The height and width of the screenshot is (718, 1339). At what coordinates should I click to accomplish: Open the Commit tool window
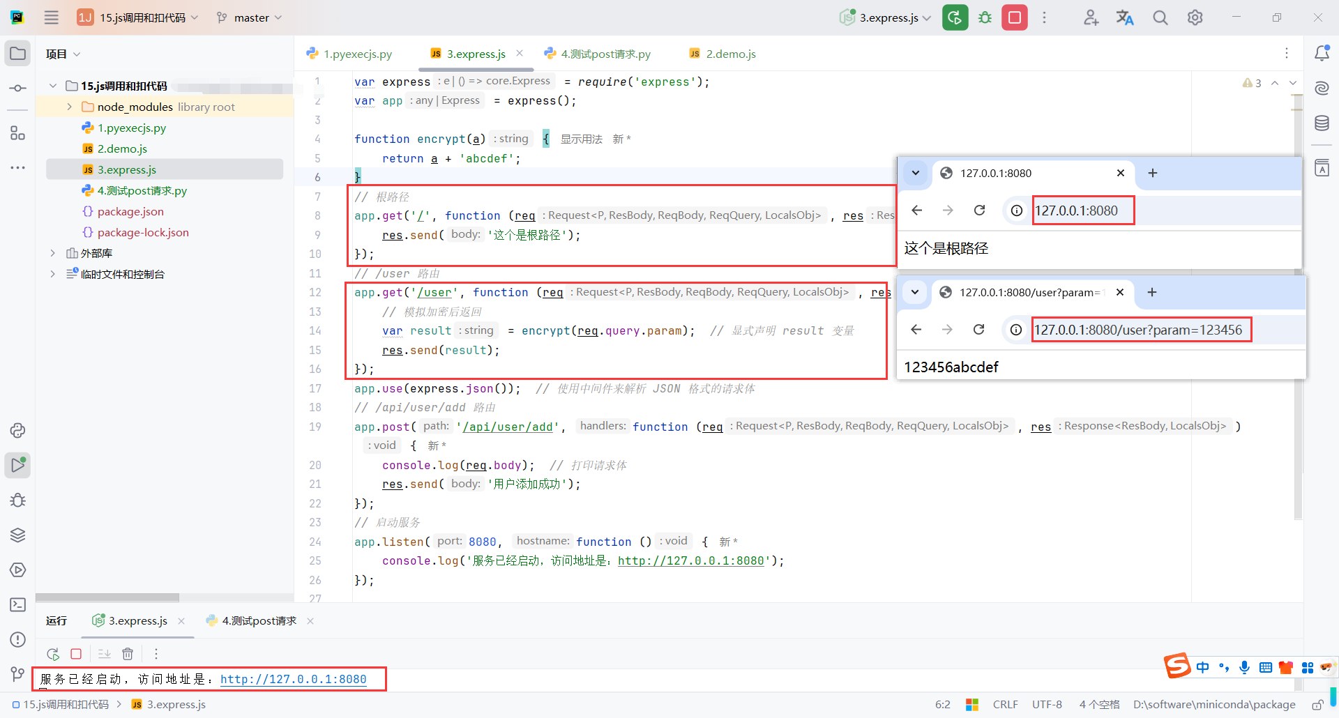tap(18, 89)
